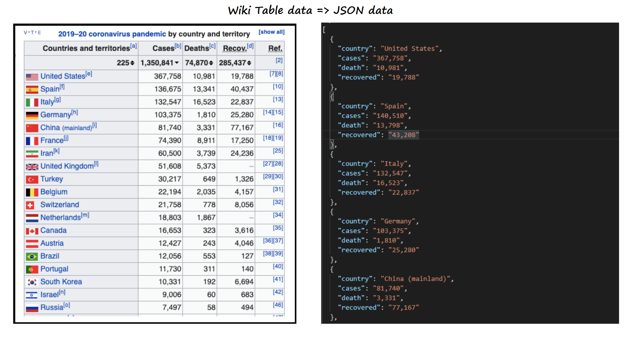Click the Recov. column header
Viewport: 640px width, 360px height.
click(x=235, y=48)
